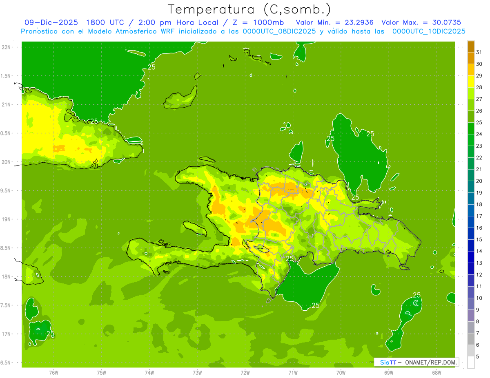Select the date text '09-Dic-2025'

tap(51, 22)
